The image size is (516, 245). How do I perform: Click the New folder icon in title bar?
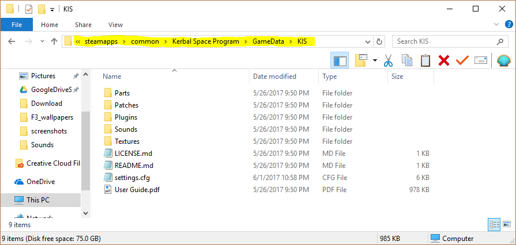pyautogui.click(x=42, y=9)
